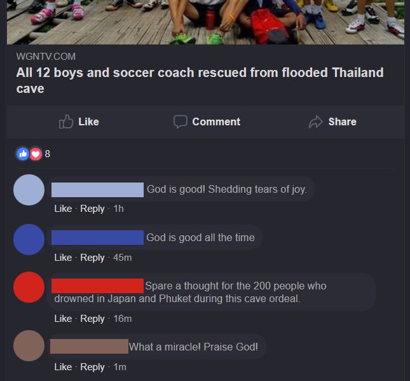Image resolution: width=410 pixels, height=381 pixels.
Task: Like the 'God is good all the time' comment
Action: coord(63,258)
